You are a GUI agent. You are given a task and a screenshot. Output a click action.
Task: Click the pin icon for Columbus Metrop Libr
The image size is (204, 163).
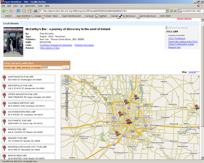tap(4, 104)
